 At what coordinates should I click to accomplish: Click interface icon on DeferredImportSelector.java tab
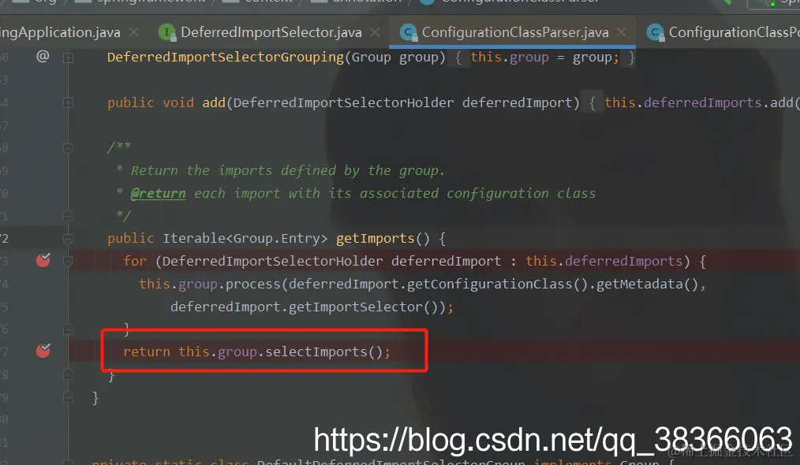click(166, 32)
